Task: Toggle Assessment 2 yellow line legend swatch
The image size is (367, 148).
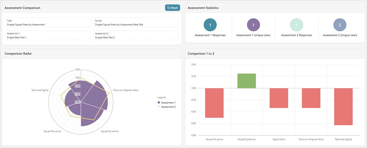Action: pyautogui.click(x=159, y=107)
